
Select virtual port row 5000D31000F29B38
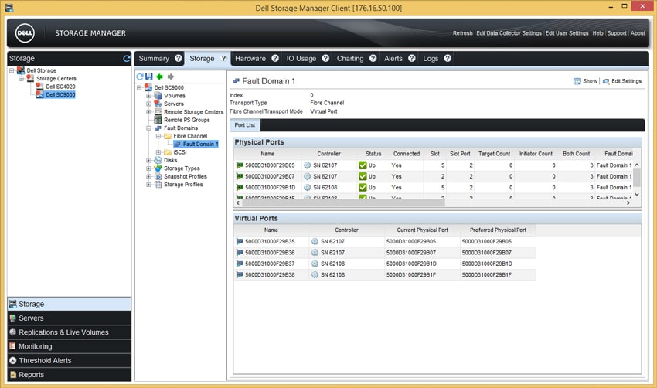(385, 275)
